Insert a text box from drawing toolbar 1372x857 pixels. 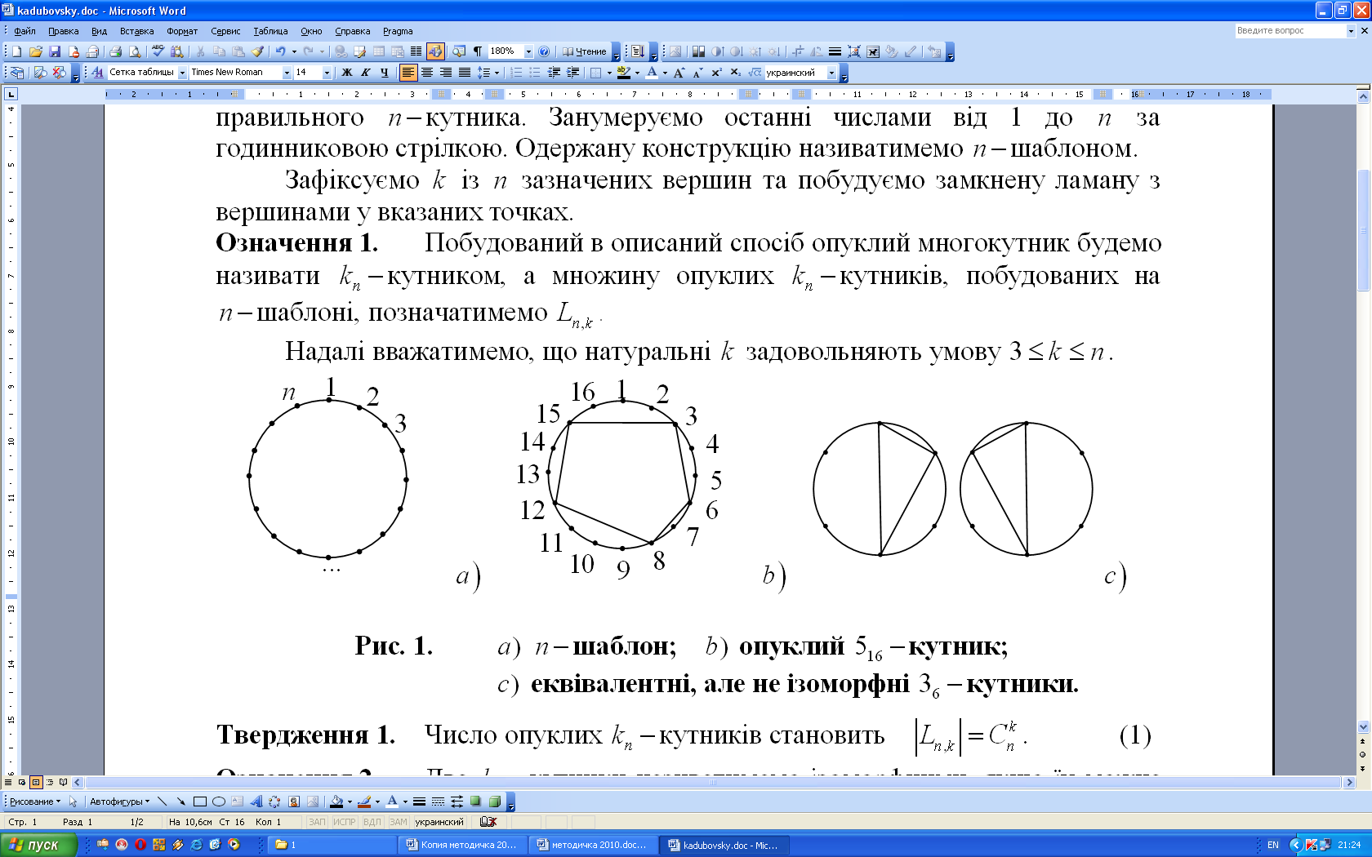[237, 801]
